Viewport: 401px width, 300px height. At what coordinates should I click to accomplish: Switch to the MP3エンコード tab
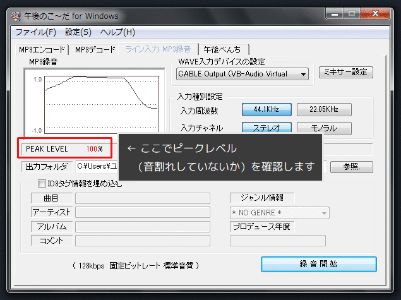[x=42, y=49]
